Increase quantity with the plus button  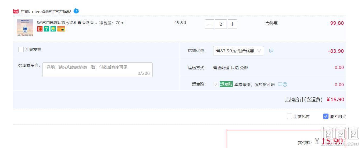(232, 24)
